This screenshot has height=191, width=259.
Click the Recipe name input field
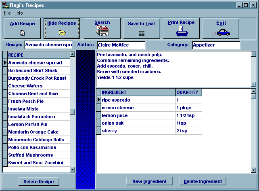point(48,45)
